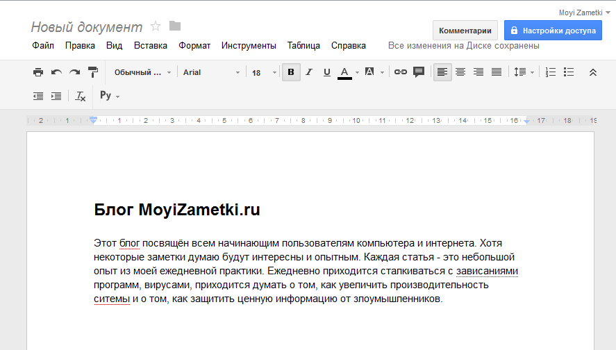Open highlight color dropdown arrow

coord(382,73)
